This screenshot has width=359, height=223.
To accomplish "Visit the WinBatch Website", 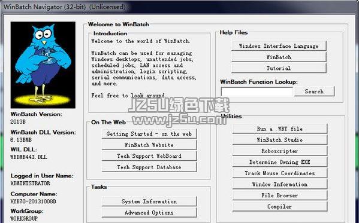I will coord(149,145).
